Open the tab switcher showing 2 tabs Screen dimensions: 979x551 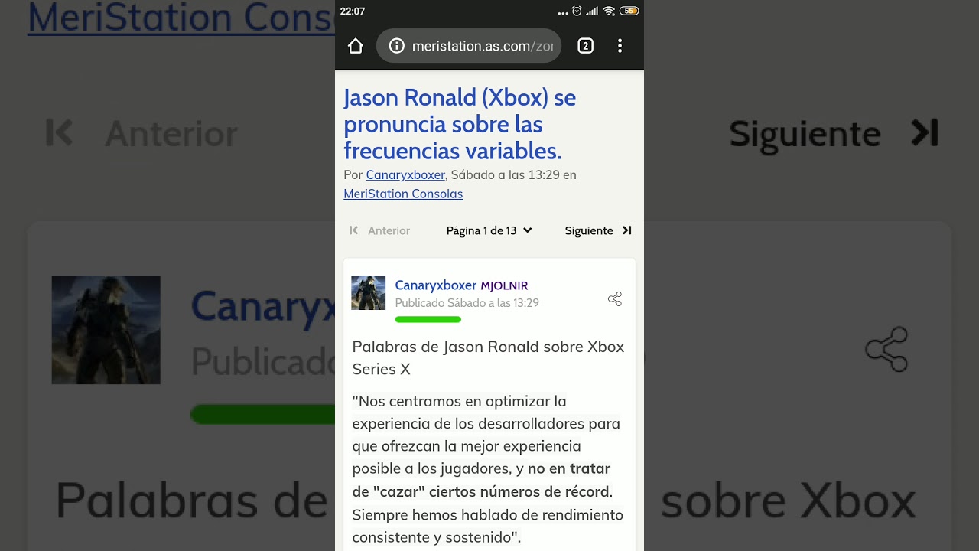click(585, 46)
